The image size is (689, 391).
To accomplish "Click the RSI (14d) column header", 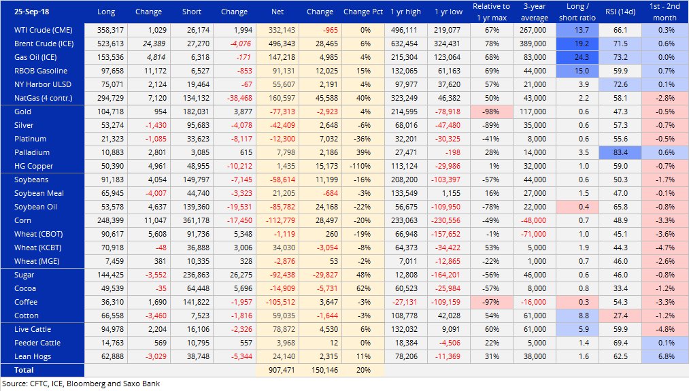I will click(x=620, y=12).
